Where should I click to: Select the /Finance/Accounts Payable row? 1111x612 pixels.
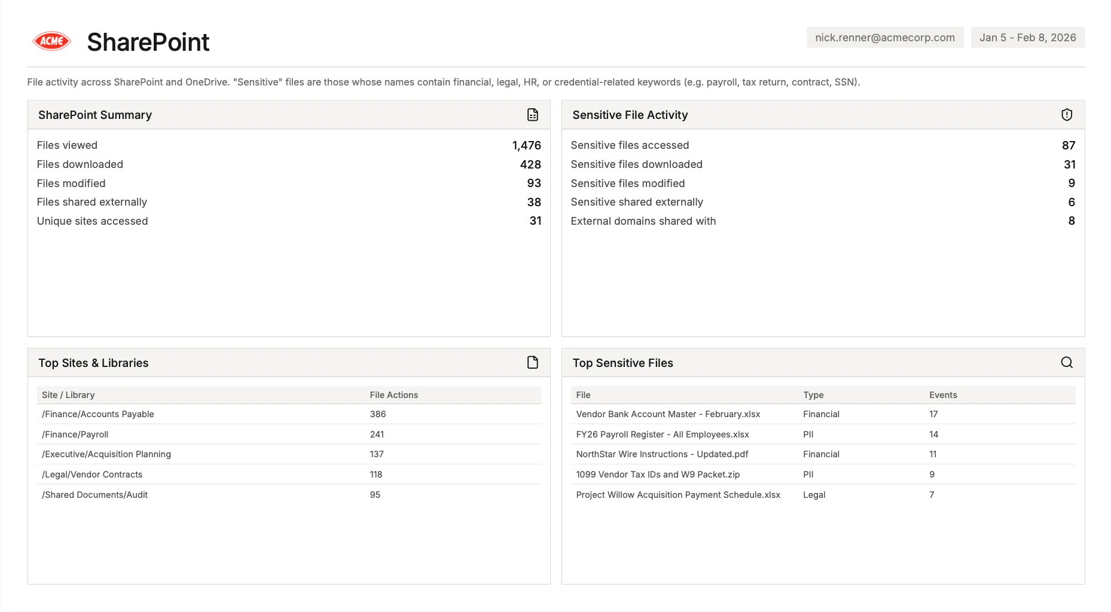pyautogui.click(x=289, y=414)
